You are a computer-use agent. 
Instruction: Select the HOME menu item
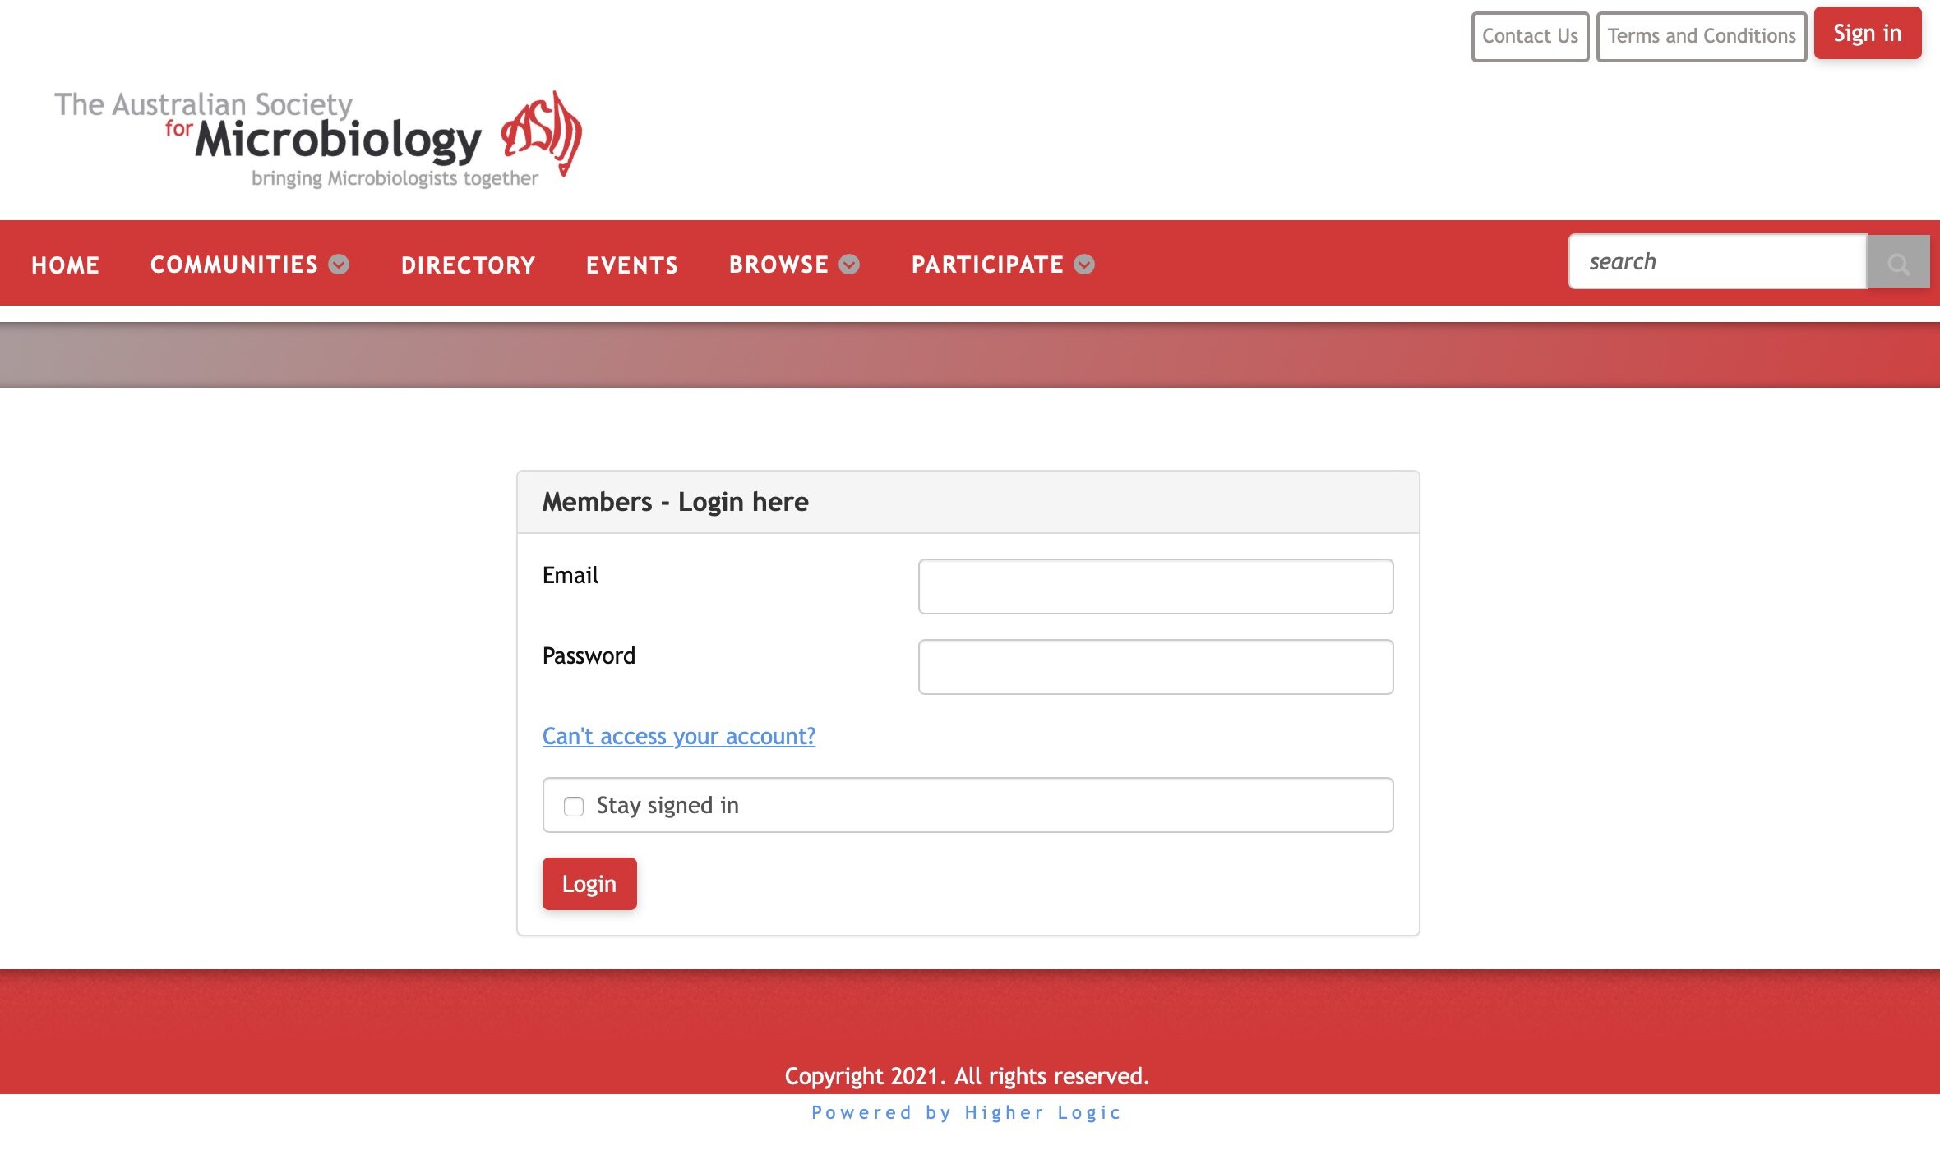pos(66,263)
